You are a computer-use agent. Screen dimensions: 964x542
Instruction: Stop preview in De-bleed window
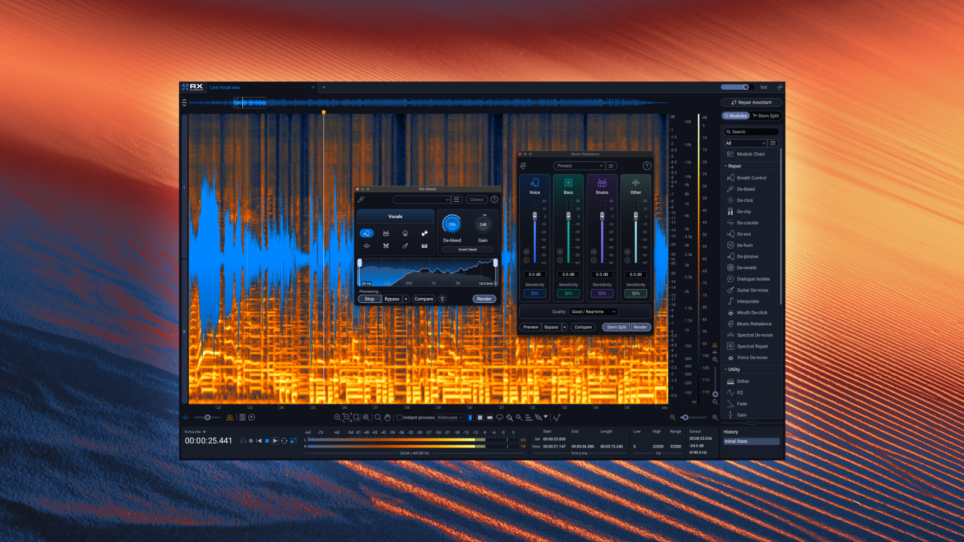369,299
